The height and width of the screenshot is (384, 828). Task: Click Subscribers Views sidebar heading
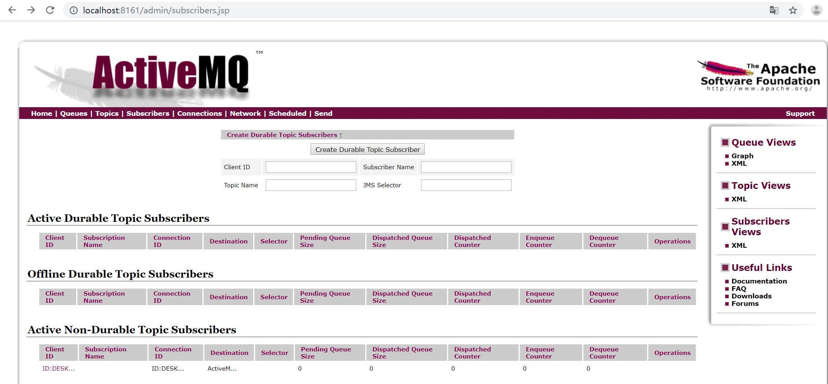click(760, 227)
